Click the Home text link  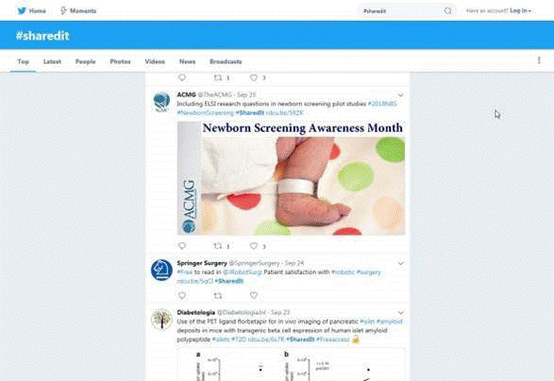(x=37, y=11)
